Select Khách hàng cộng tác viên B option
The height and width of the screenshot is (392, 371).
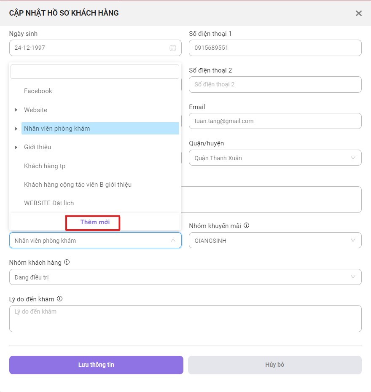(78, 185)
